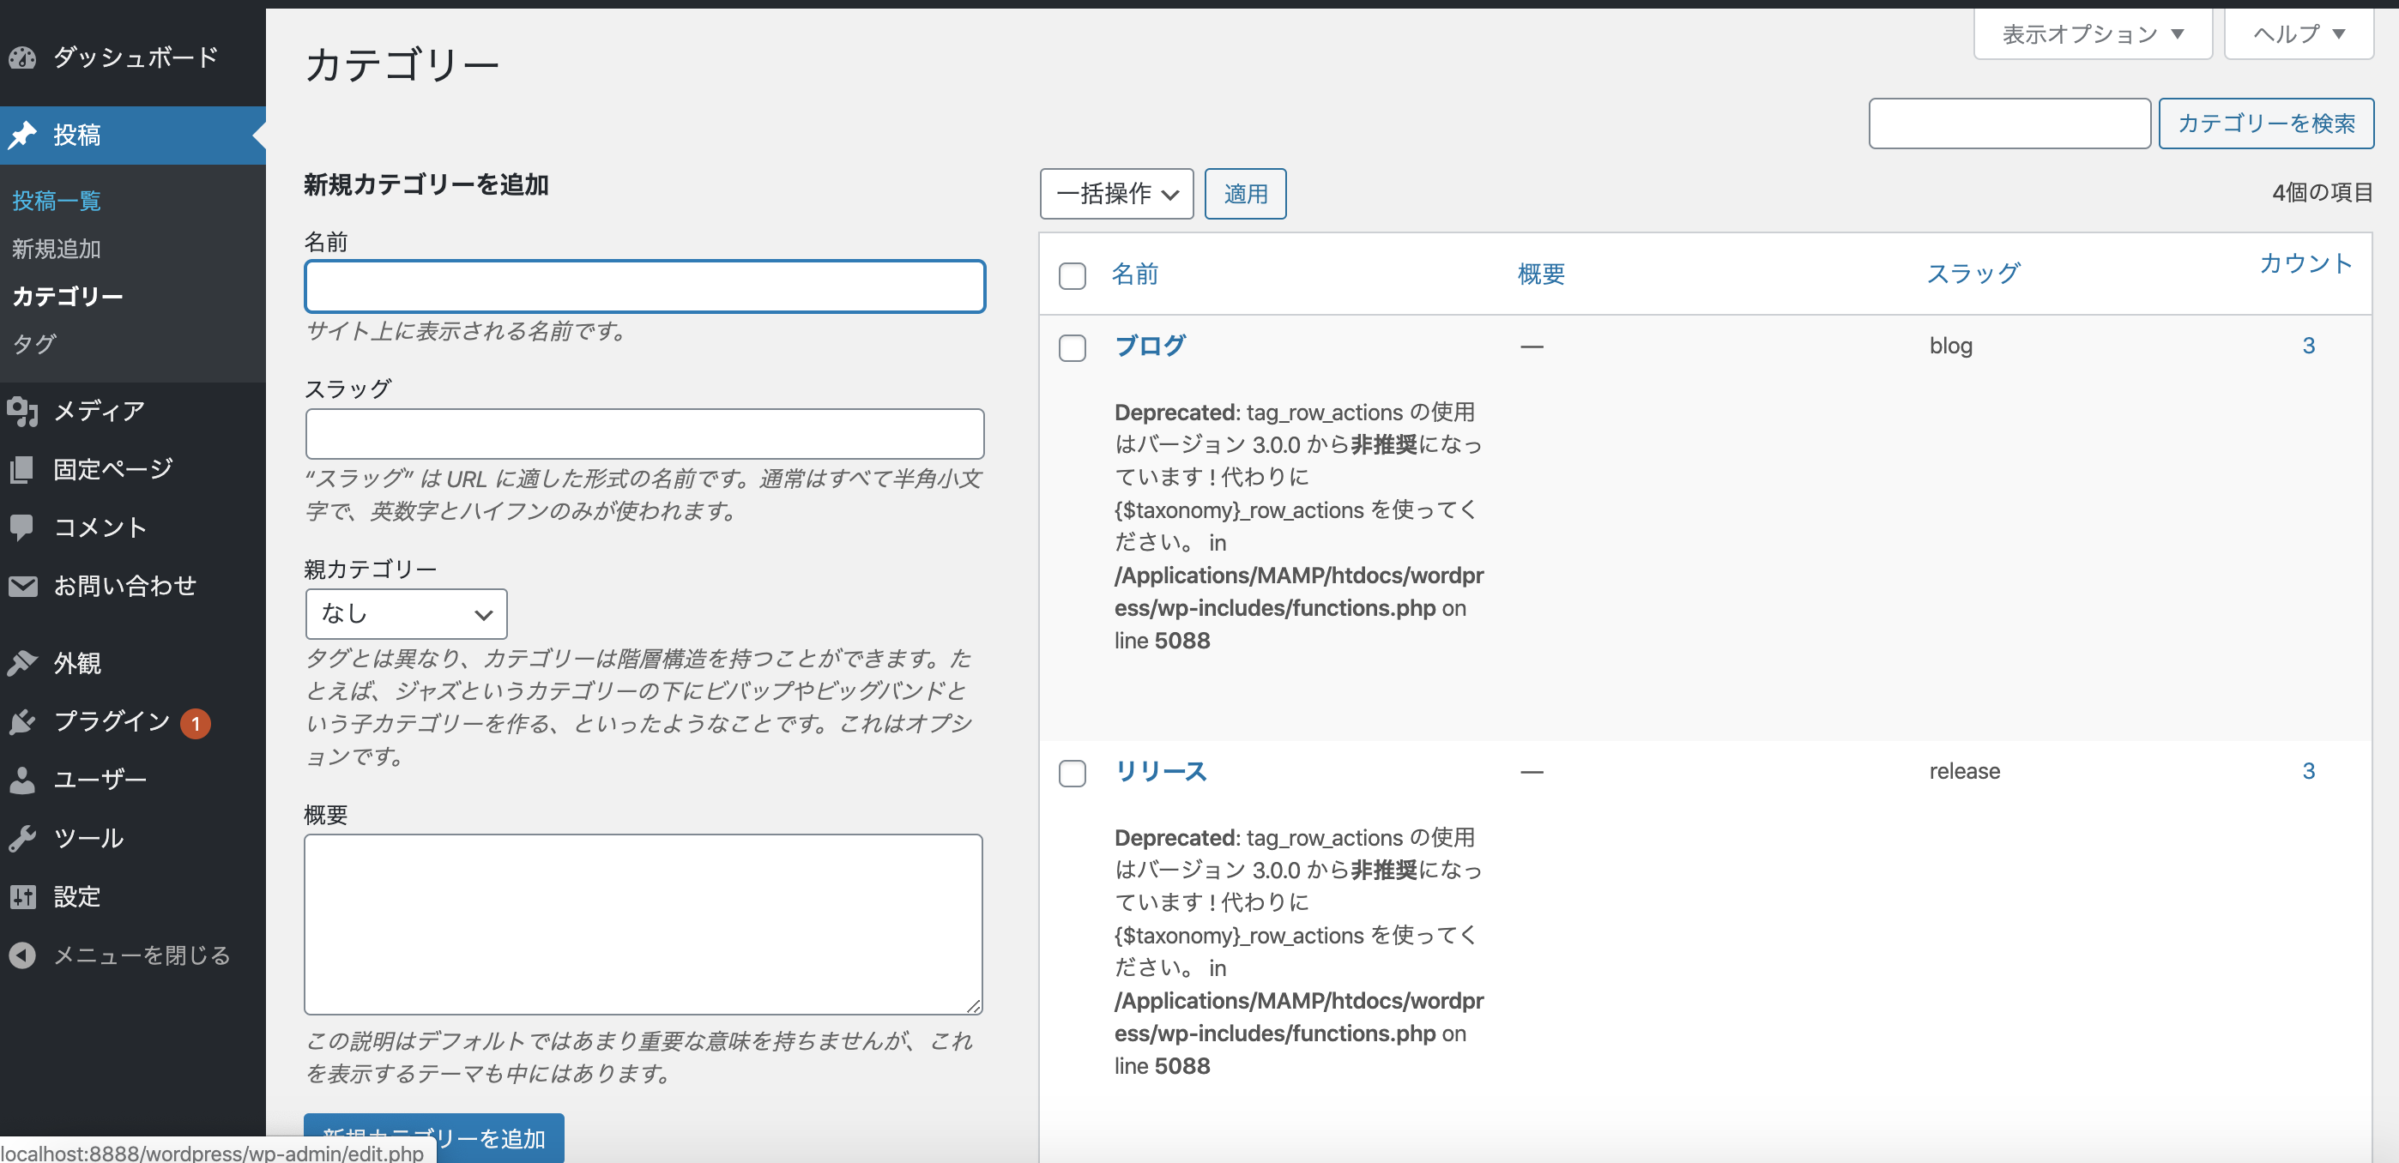The image size is (2399, 1163).
Task: Switch to the タグ menu item
Action: (33, 343)
